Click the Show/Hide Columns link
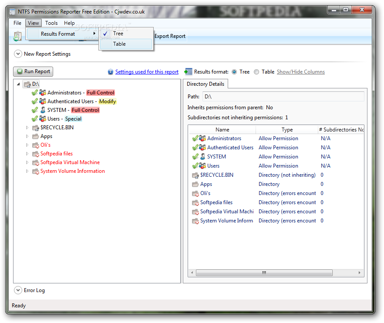This screenshot has height=323, width=384. pos(301,72)
